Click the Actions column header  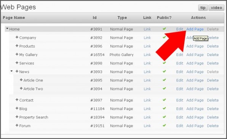point(198,18)
